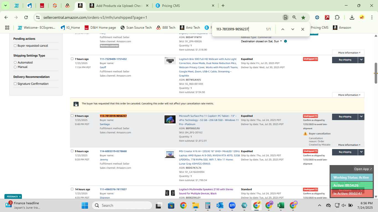
Task: Click Buy shipping for the Logitech webcam order
Action: click(345, 60)
